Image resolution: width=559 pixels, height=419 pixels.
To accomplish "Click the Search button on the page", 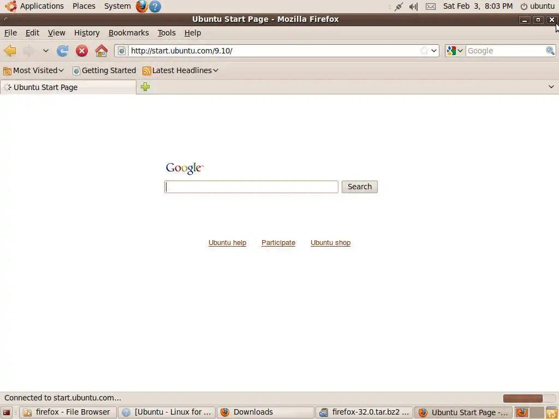I will [359, 187].
